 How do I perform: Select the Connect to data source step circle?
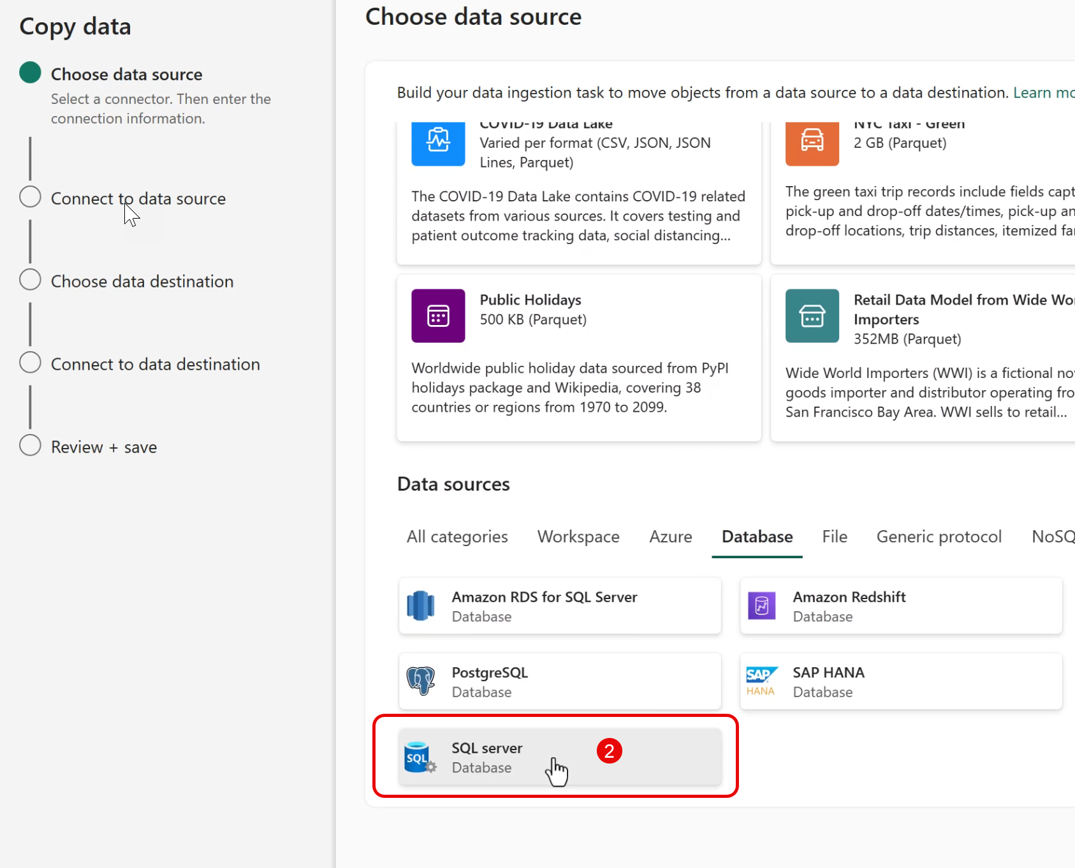pos(30,197)
